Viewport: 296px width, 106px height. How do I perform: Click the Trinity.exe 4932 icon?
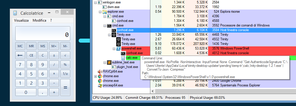(119, 39)
